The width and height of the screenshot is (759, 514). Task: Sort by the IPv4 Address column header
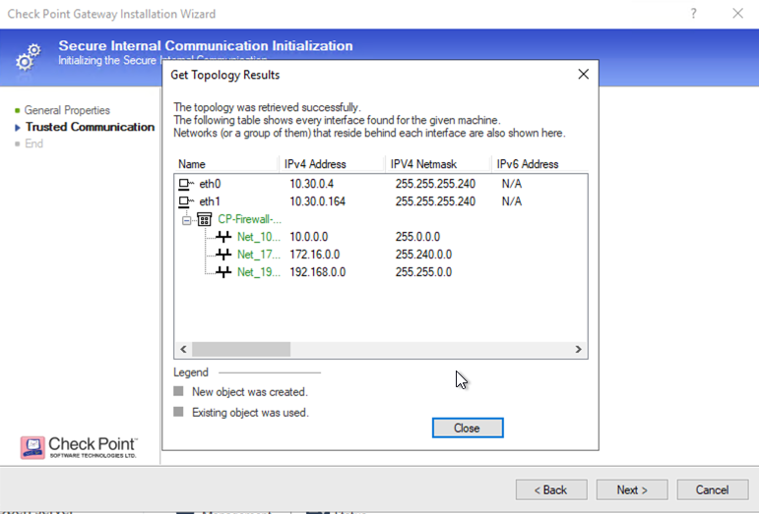pyautogui.click(x=332, y=164)
